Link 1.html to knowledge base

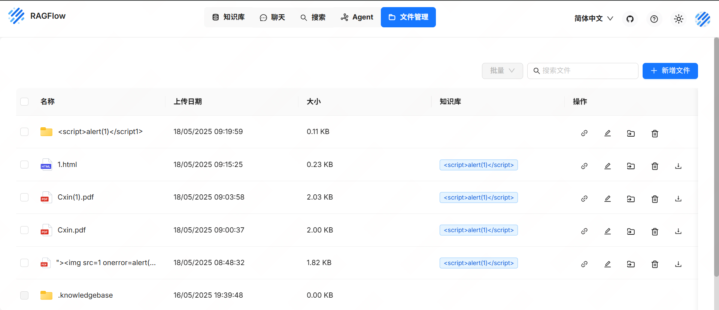pos(584,166)
